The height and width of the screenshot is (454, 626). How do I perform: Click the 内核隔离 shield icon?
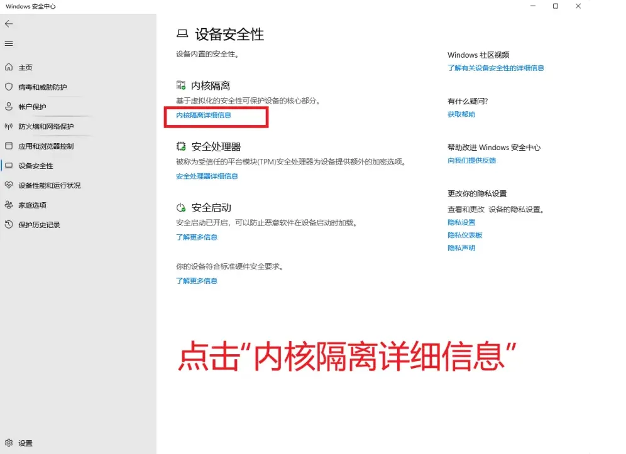pyautogui.click(x=180, y=85)
